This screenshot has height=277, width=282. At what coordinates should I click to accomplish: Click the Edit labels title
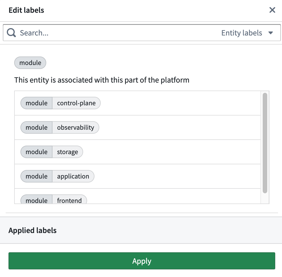click(x=26, y=10)
